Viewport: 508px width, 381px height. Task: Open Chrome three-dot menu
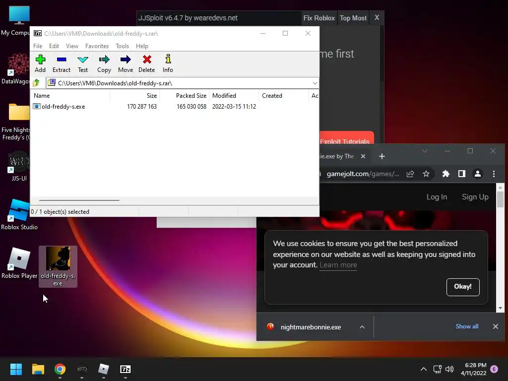[494, 174]
